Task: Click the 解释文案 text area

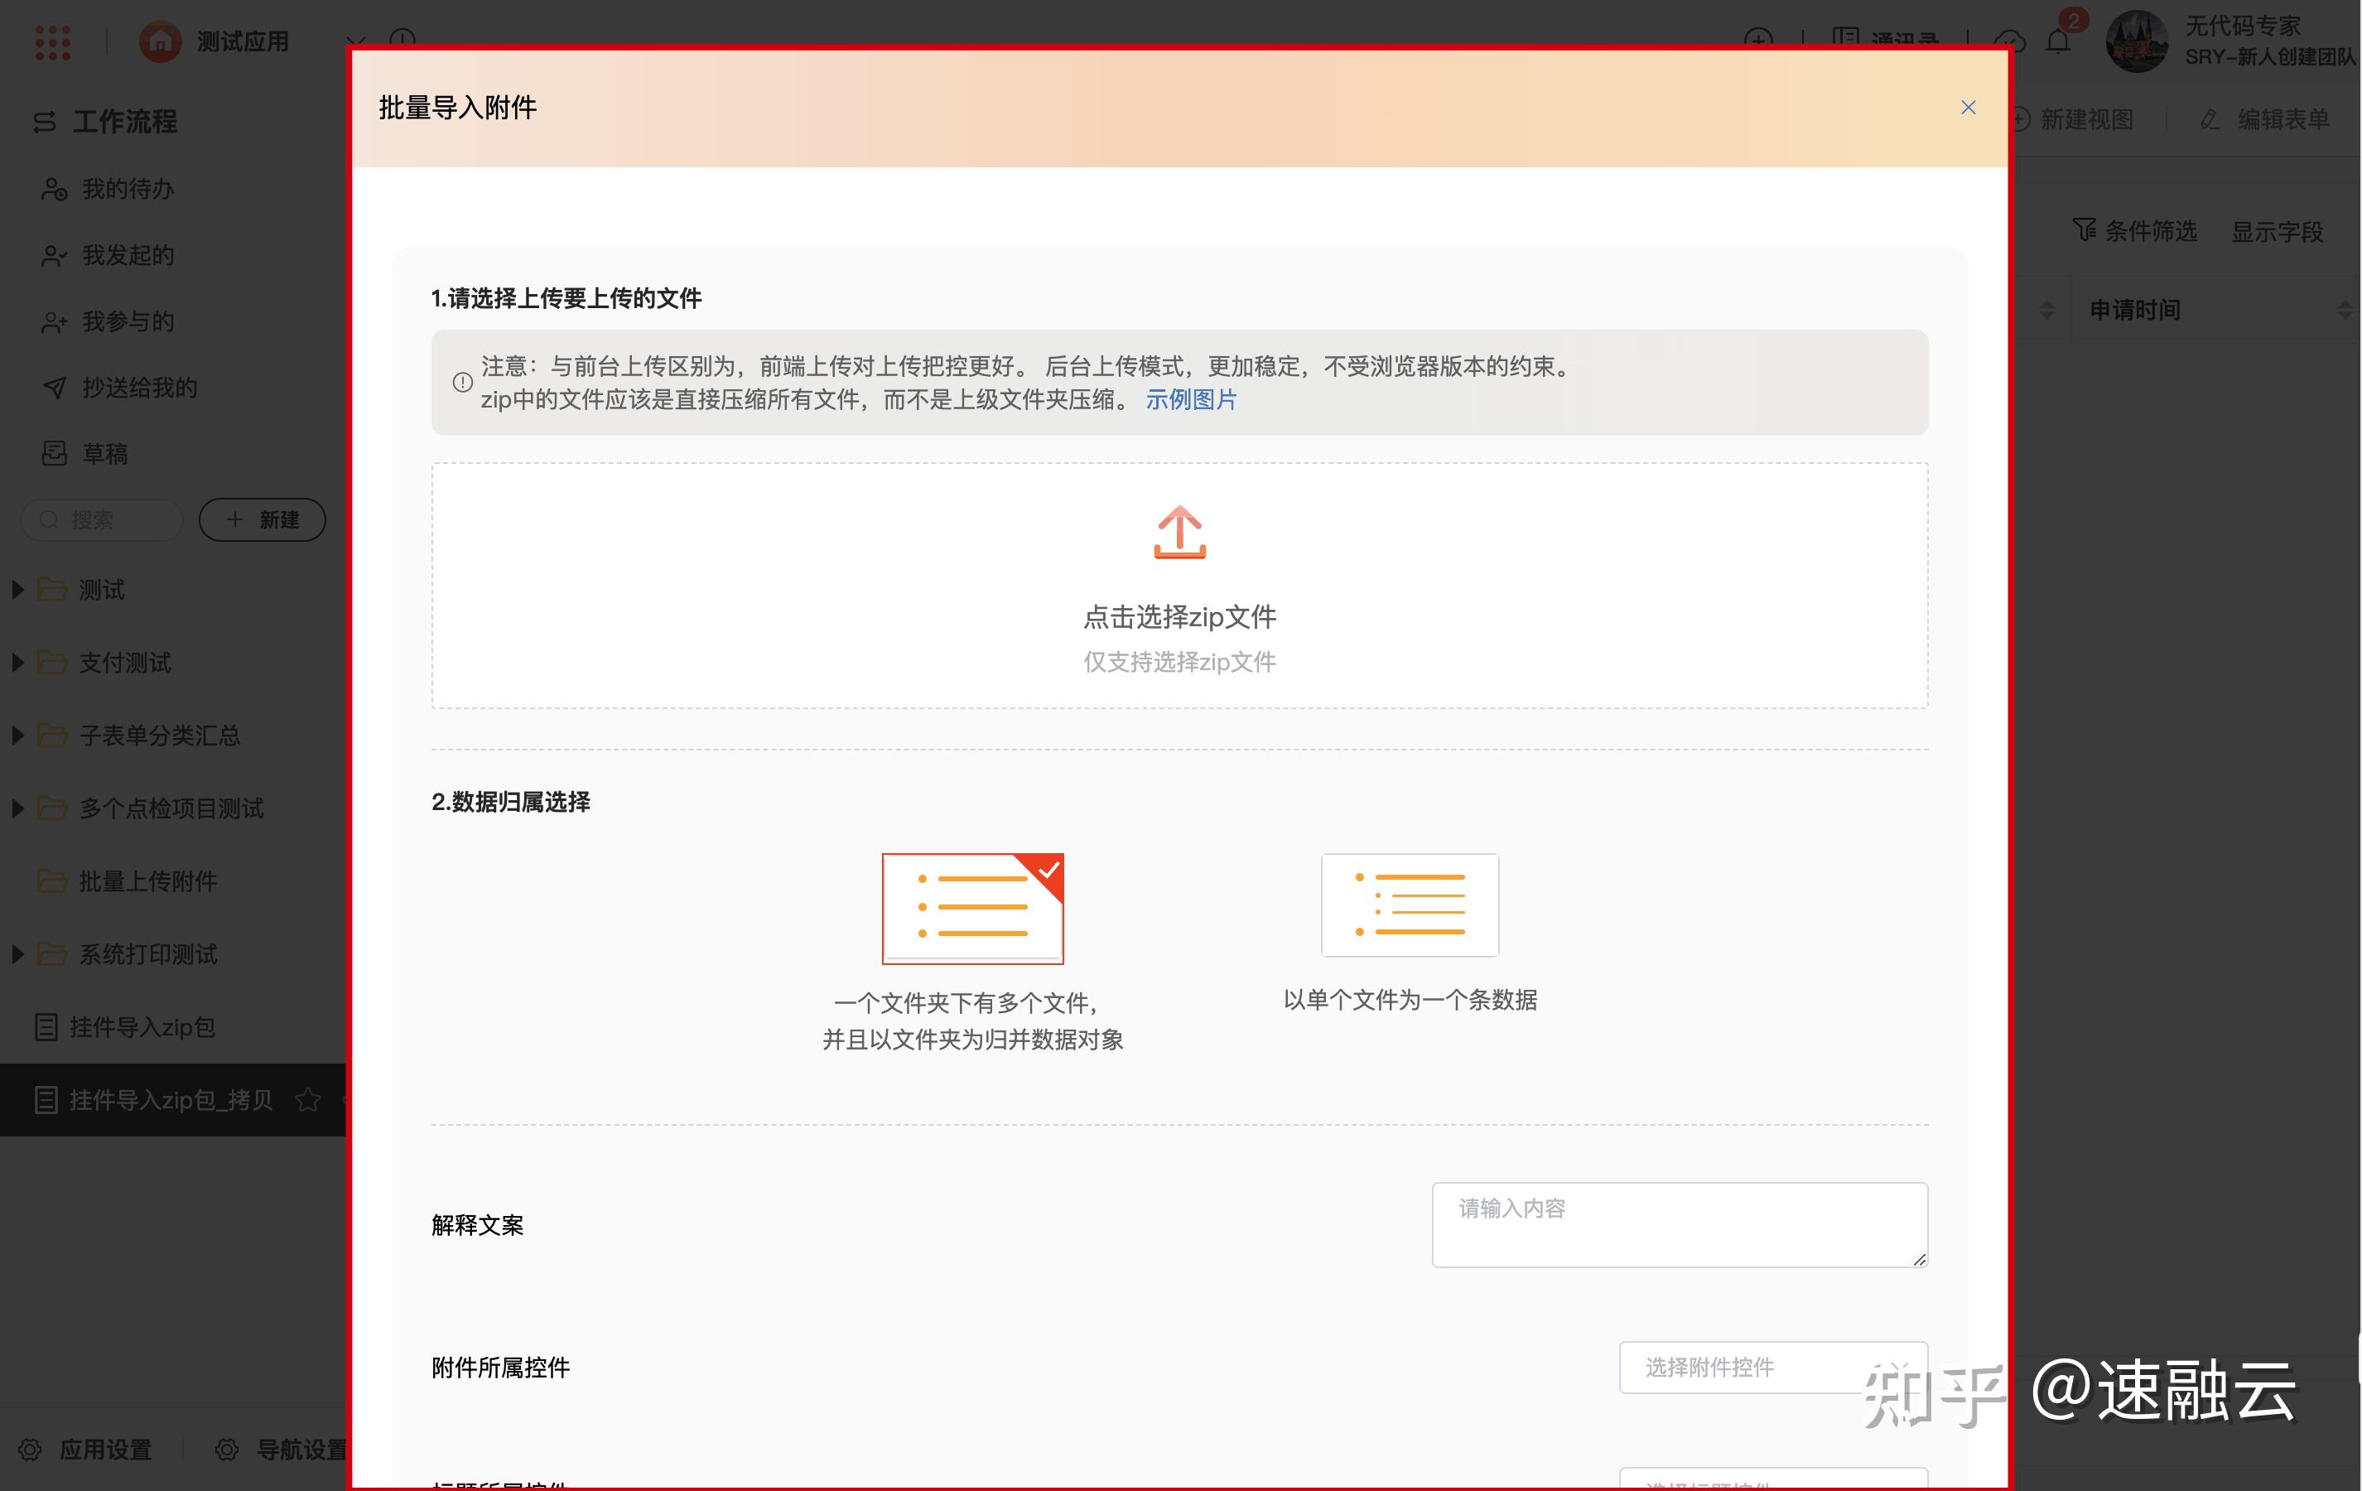Action: point(1680,1224)
